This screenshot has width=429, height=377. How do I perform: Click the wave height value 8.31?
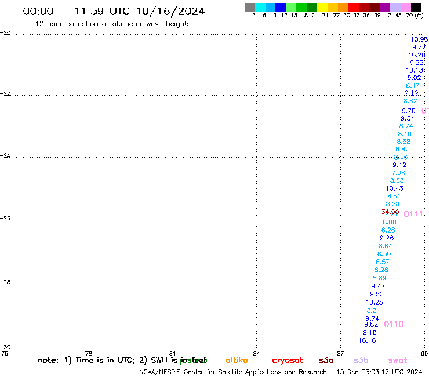(x=373, y=310)
